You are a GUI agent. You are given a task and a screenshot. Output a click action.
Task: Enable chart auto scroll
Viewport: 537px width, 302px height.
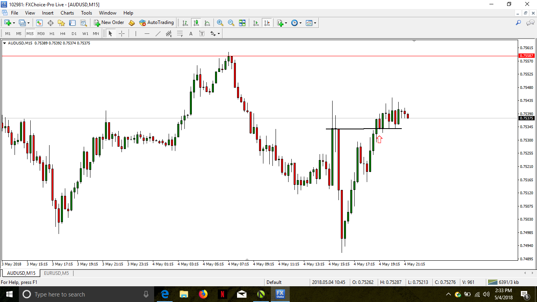pos(256,23)
